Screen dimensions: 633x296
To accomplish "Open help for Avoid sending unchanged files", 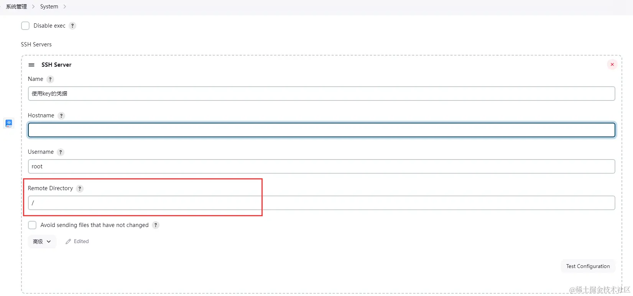I will point(156,225).
